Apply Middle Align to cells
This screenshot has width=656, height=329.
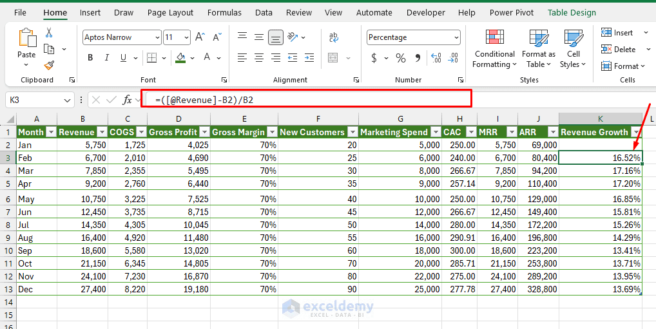(x=259, y=37)
